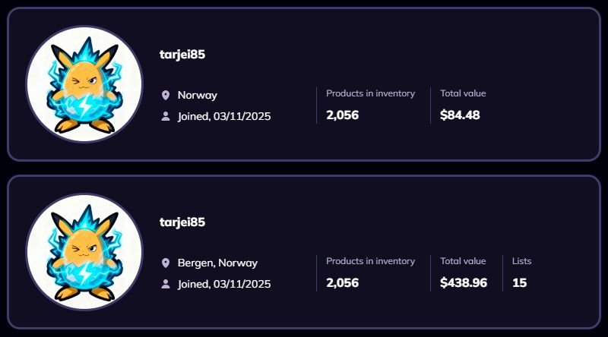Click the avatar in the top profile card
The image size is (608, 337).
pyautogui.click(x=84, y=84)
